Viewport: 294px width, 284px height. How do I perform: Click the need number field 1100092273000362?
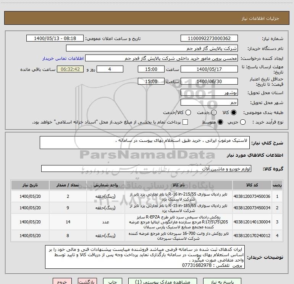(x=209, y=38)
